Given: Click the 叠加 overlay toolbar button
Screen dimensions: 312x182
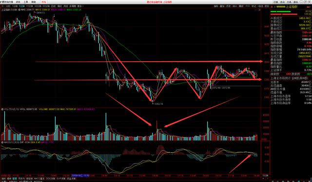Looking at the screenshot, I should [222, 6].
